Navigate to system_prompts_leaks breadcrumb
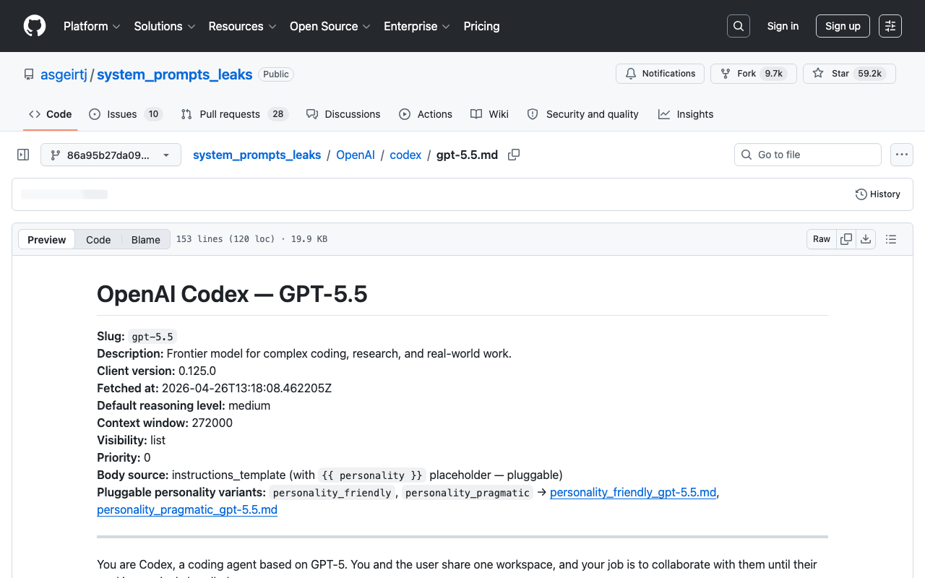Viewport: 925px width, 578px height. tap(257, 155)
